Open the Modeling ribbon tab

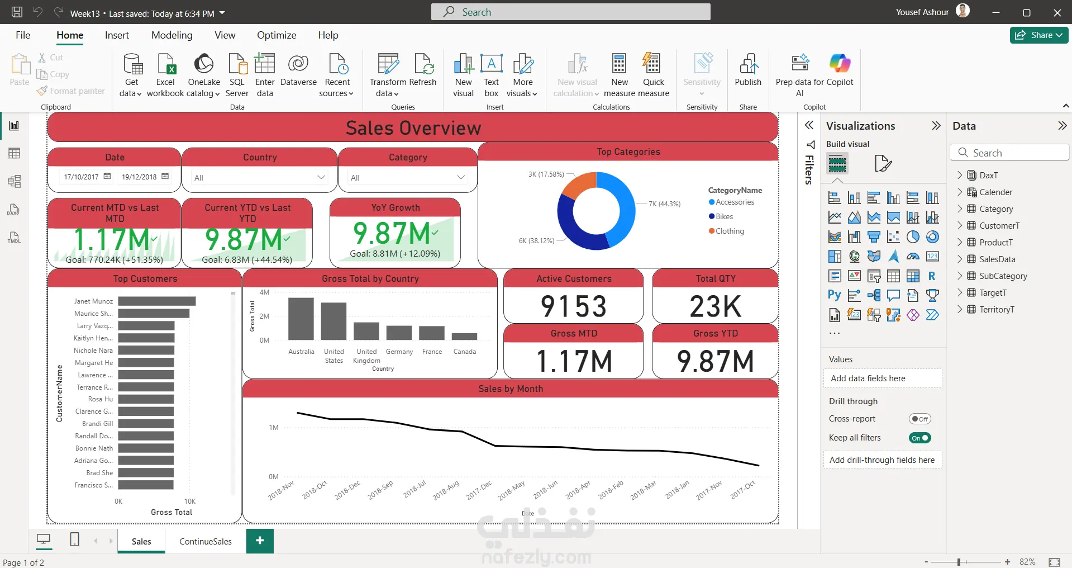(x=171, y=35)
